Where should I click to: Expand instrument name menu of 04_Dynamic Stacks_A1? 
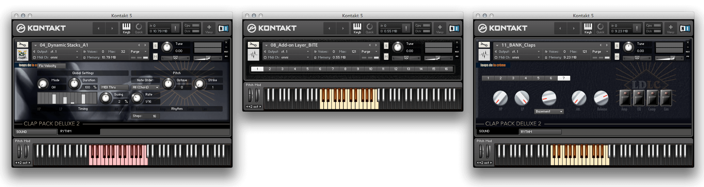[x=35, y=45]
